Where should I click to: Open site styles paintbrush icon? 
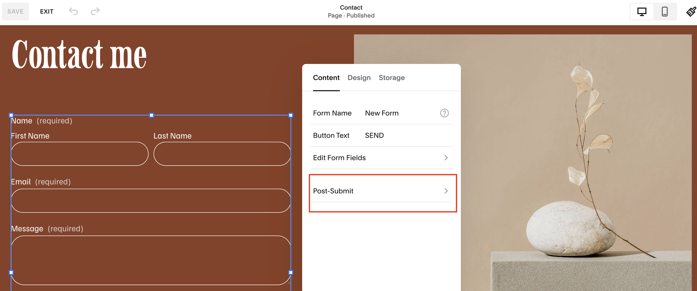pos(691,12)
